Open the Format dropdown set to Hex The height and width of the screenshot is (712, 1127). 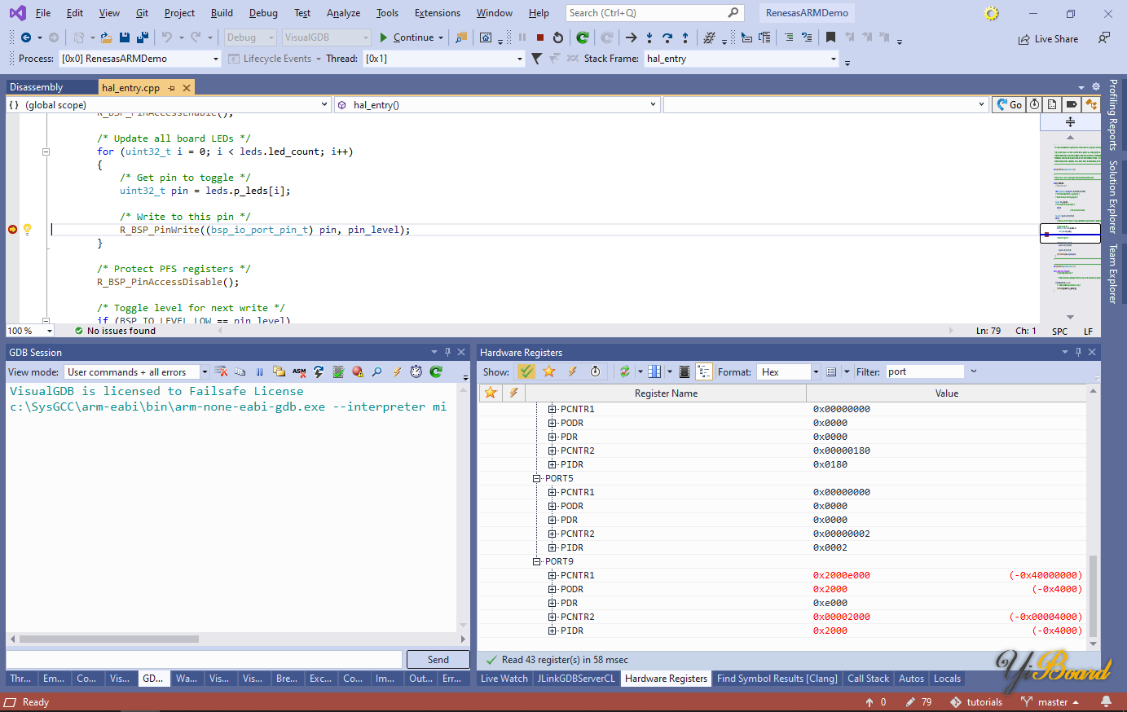click(789, 372)
